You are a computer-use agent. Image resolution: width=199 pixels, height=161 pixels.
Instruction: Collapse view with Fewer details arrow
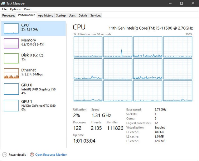tap(4, 154)
